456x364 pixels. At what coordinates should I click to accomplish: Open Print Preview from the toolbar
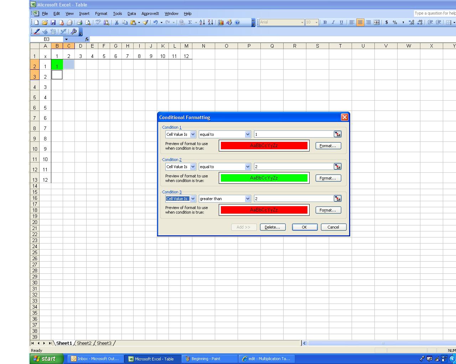point(88,22)
